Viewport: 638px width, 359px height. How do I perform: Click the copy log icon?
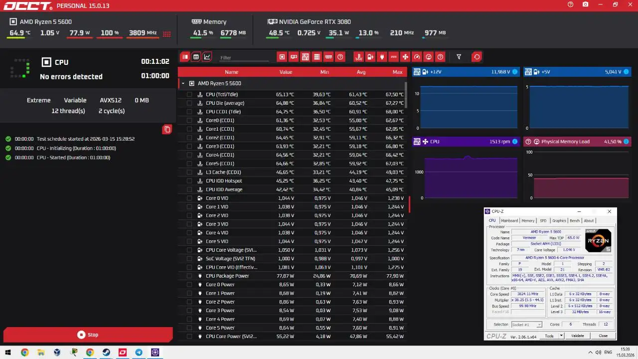pyautogui.click(x=167, y=130)
